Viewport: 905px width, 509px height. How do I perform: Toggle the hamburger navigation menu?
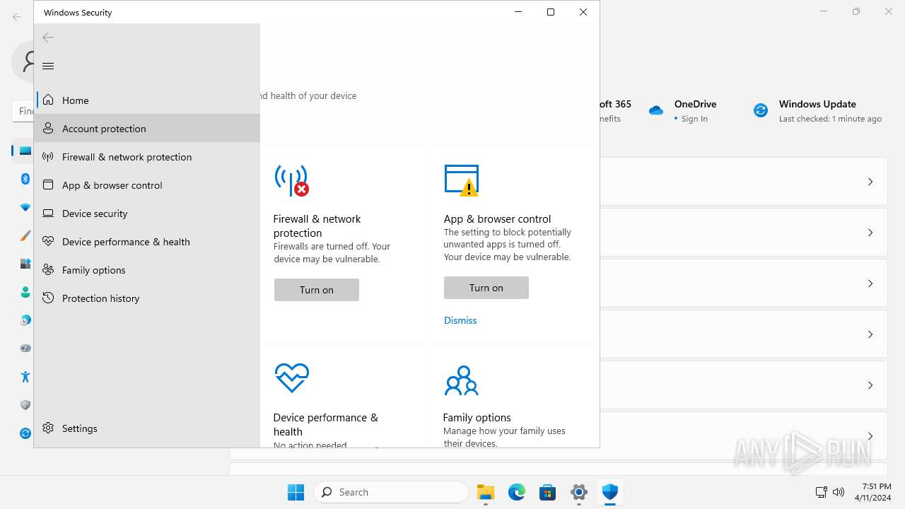[48, 66]
